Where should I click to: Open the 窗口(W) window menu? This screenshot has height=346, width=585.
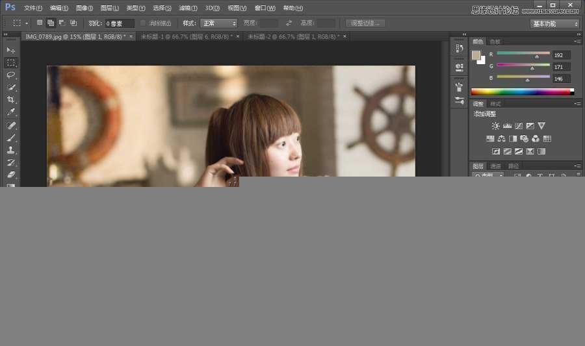click(265, 8)
